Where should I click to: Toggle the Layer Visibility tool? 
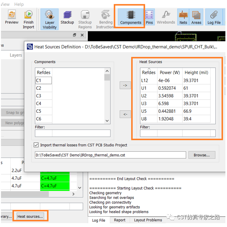[49, 19]
